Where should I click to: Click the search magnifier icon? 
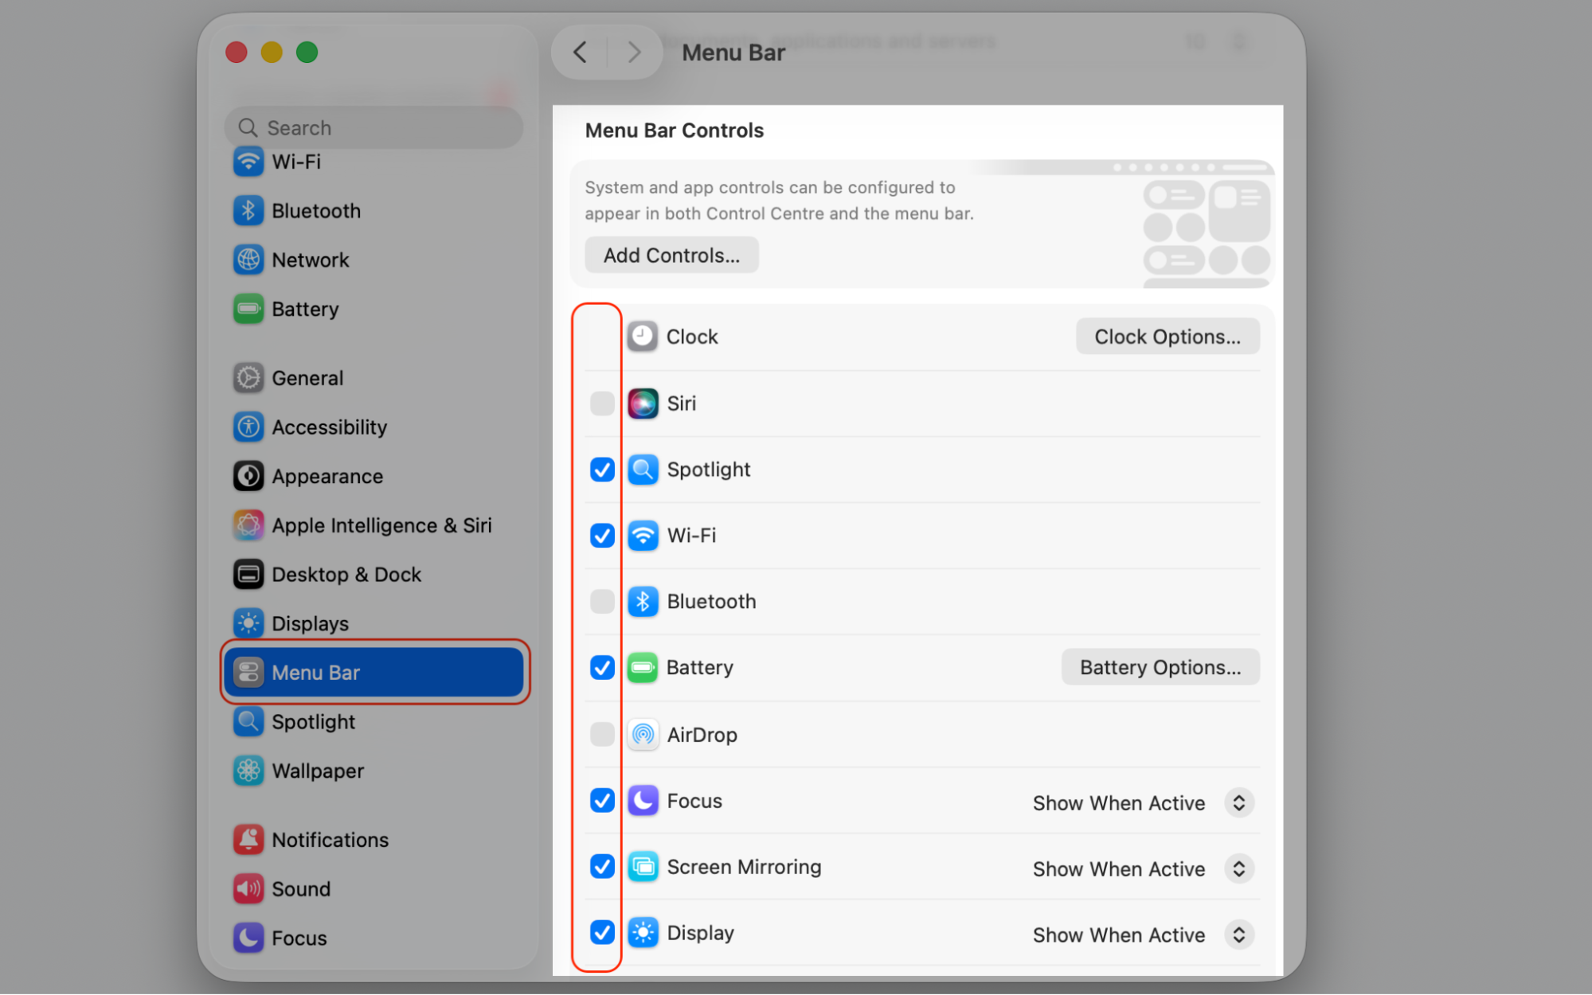point(248,128)
